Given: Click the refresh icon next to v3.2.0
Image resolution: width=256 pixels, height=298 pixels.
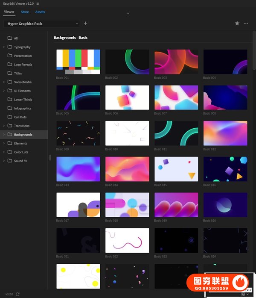Looking at the screenshot, I should (x=17, y=294).
